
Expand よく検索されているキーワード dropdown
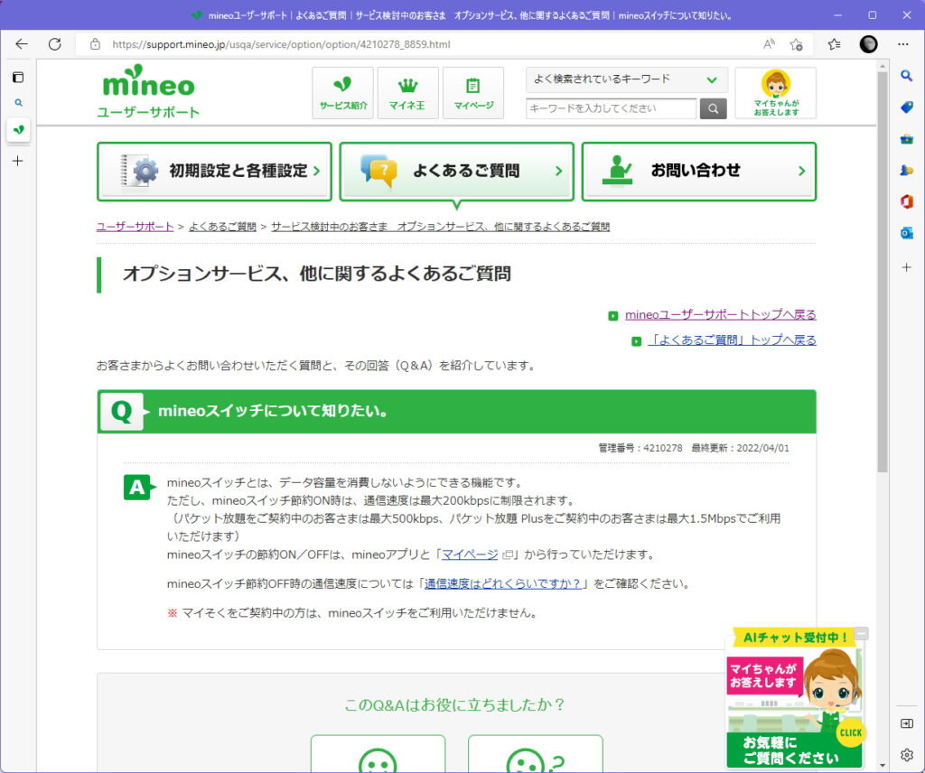pyautogui.click(x=627, y=79)
